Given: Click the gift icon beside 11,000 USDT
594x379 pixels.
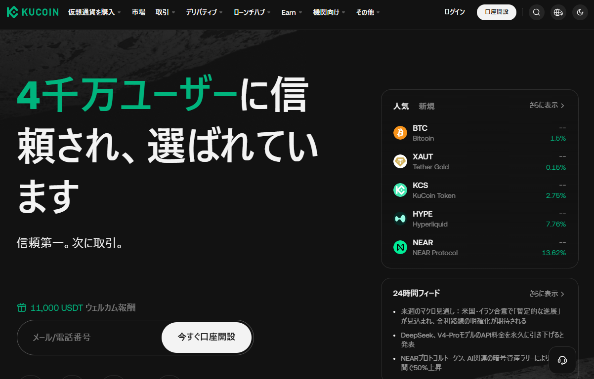Looking at the screenshot, I should point(22,307).
